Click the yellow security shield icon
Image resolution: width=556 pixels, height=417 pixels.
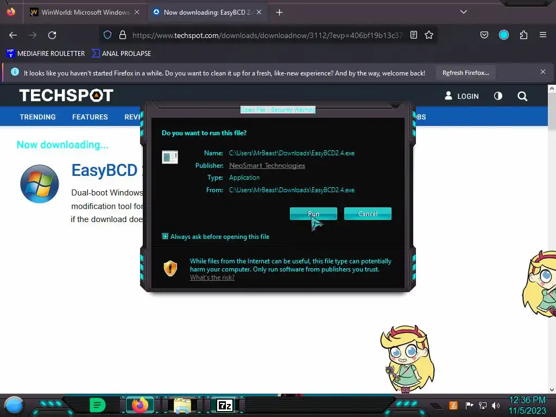click(x=170, y=268)
